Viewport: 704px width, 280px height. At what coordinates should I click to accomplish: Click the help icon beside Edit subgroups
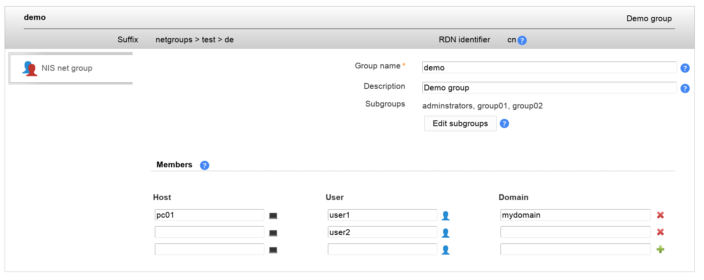pos(504,123)
